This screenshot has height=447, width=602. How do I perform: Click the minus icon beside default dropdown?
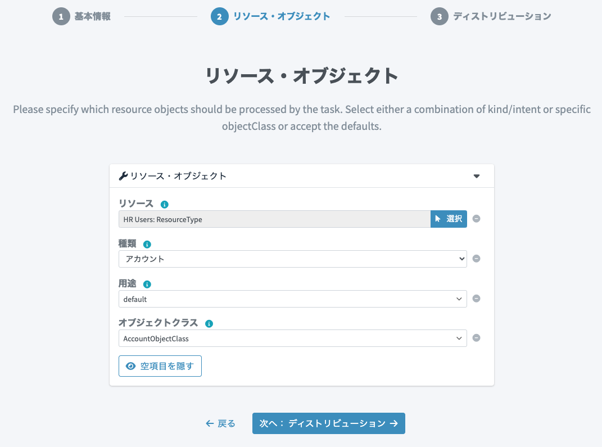[x=476, y=299]
